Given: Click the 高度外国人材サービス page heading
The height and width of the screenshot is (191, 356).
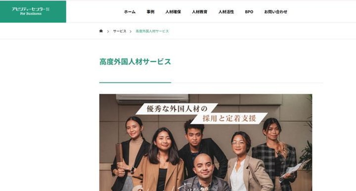Looking at the screenshot, I should pyautogui.click(x=135, y=62).
